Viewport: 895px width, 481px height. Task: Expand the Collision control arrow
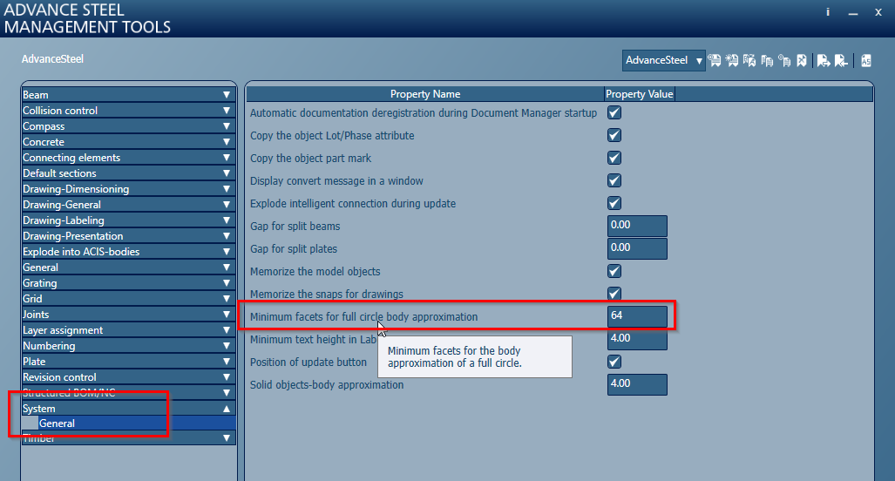(x=227, y=111)
